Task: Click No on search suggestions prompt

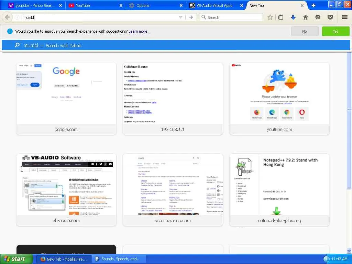Action: [x=305, y=31]
